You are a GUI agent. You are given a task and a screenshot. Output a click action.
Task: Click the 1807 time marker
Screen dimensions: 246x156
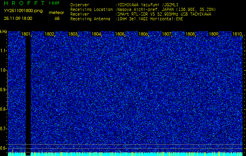click(167, 34)
